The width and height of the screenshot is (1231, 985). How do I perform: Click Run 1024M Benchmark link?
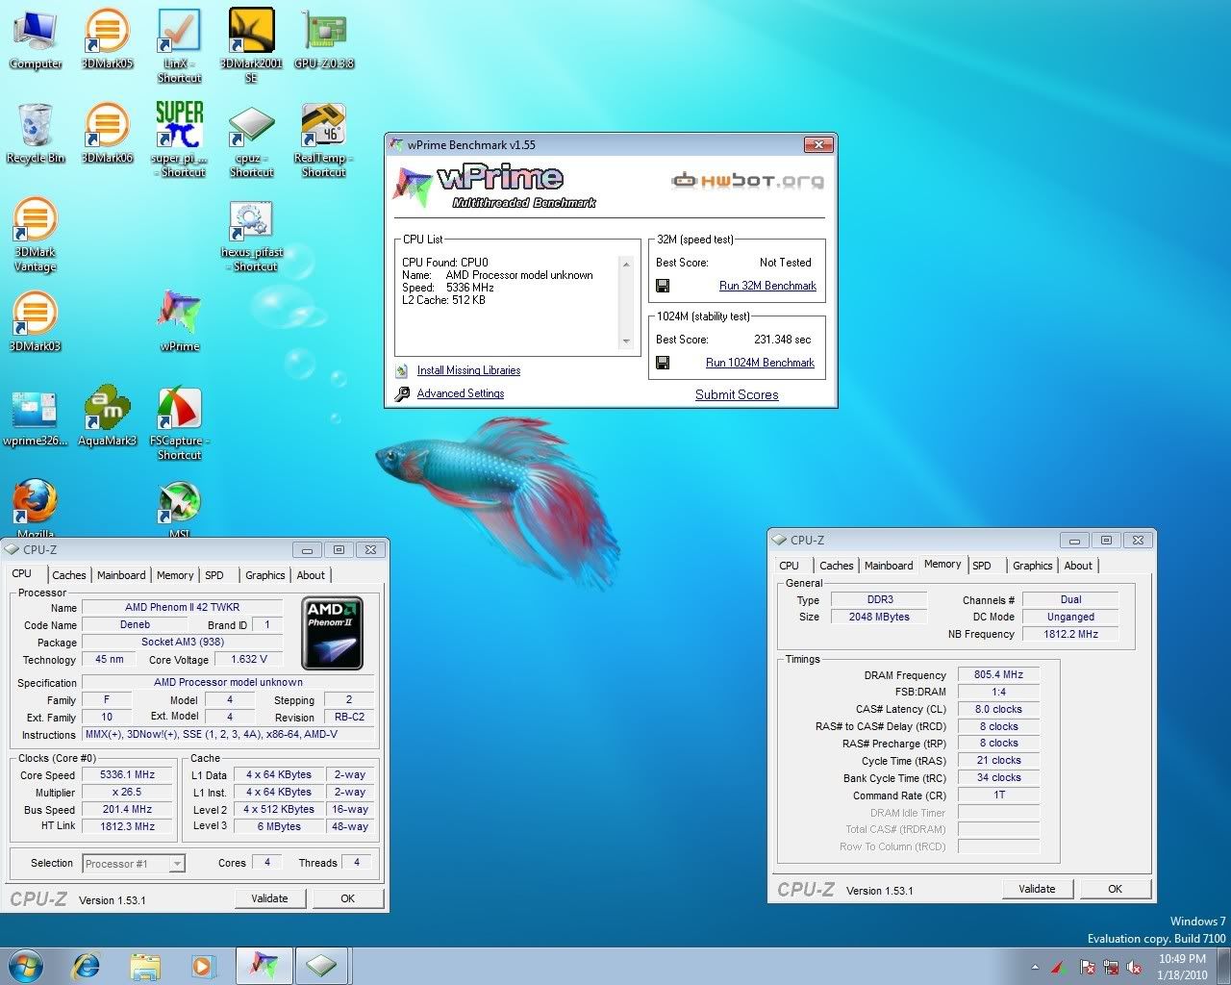[760, 363]
